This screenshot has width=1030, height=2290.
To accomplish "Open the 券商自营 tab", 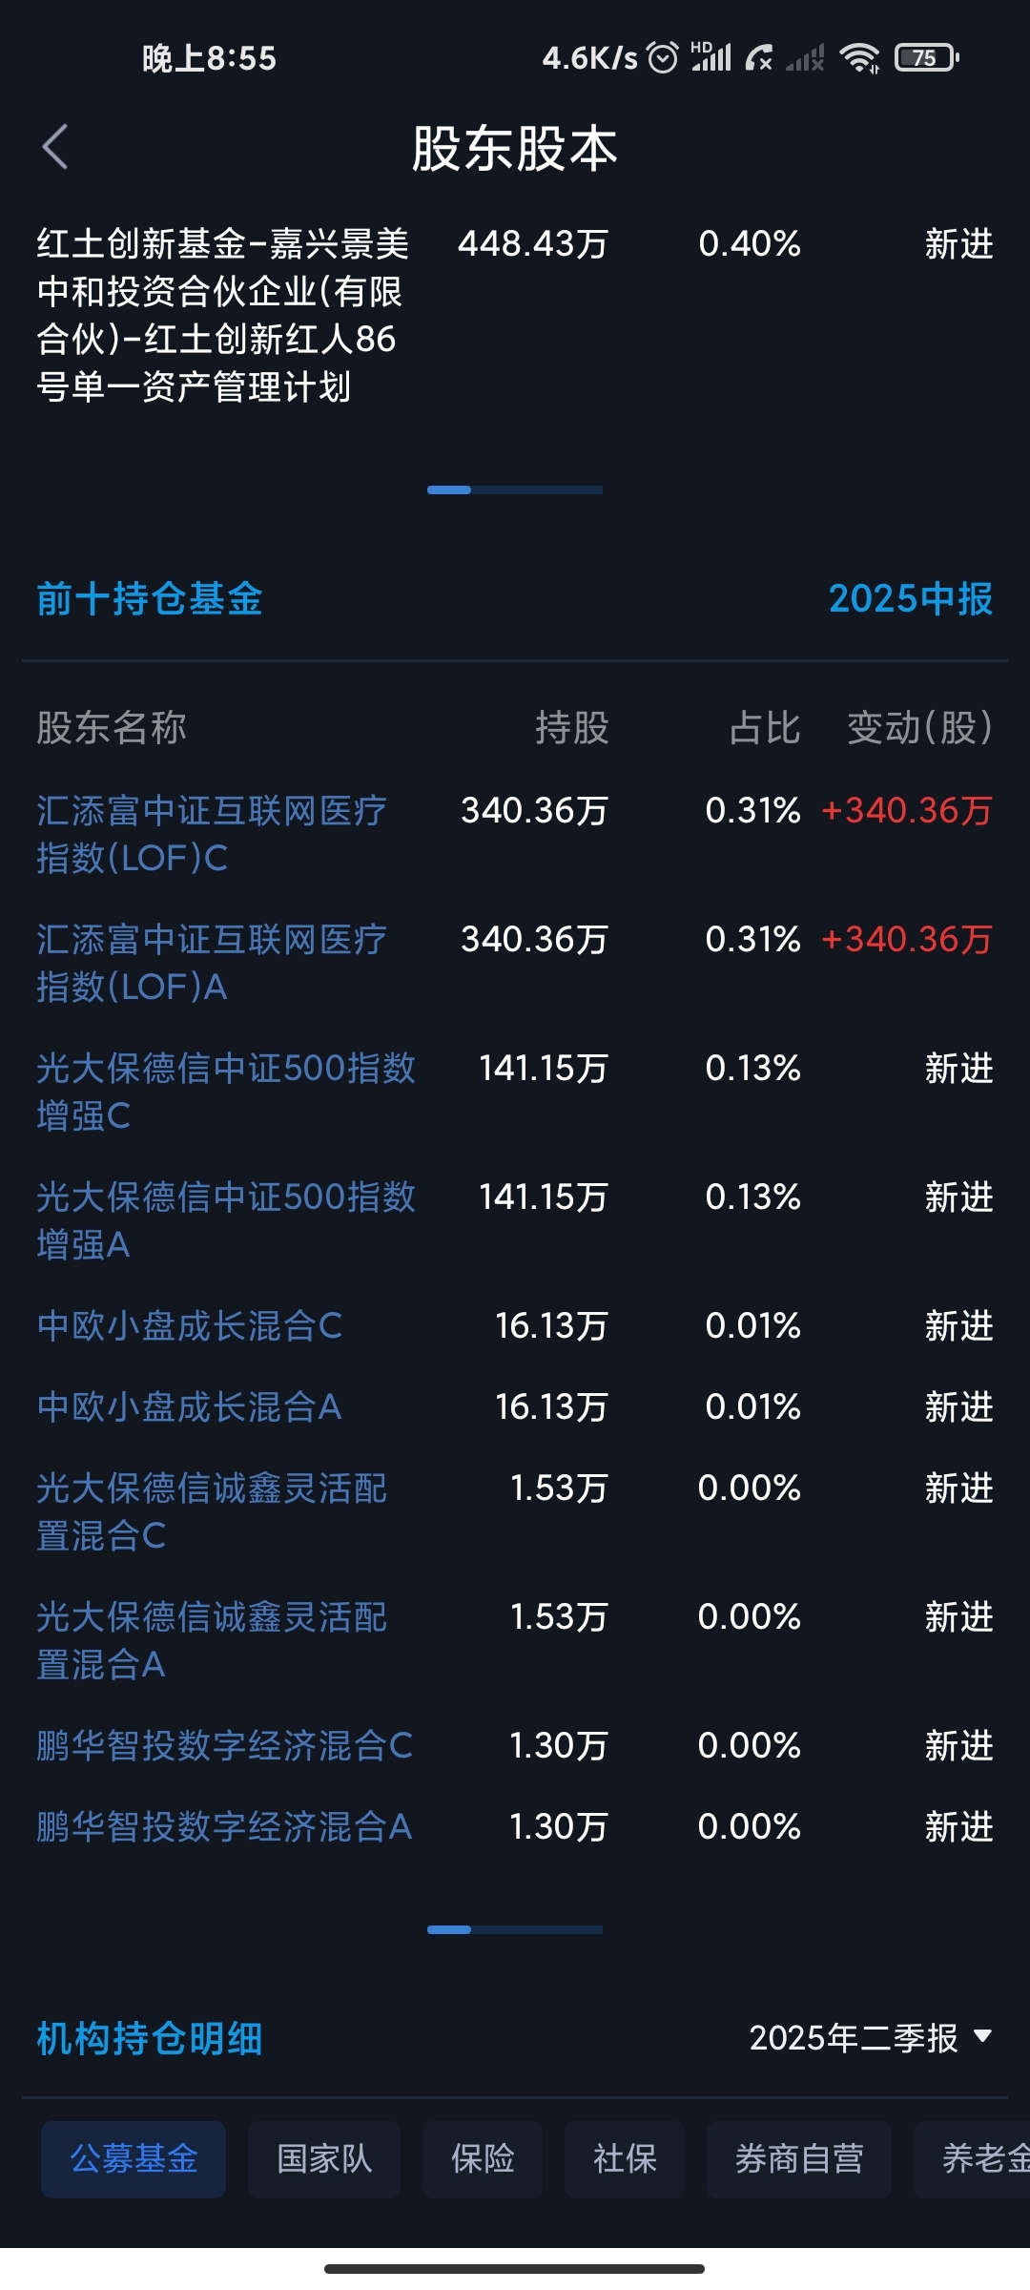I will 799,2158.
